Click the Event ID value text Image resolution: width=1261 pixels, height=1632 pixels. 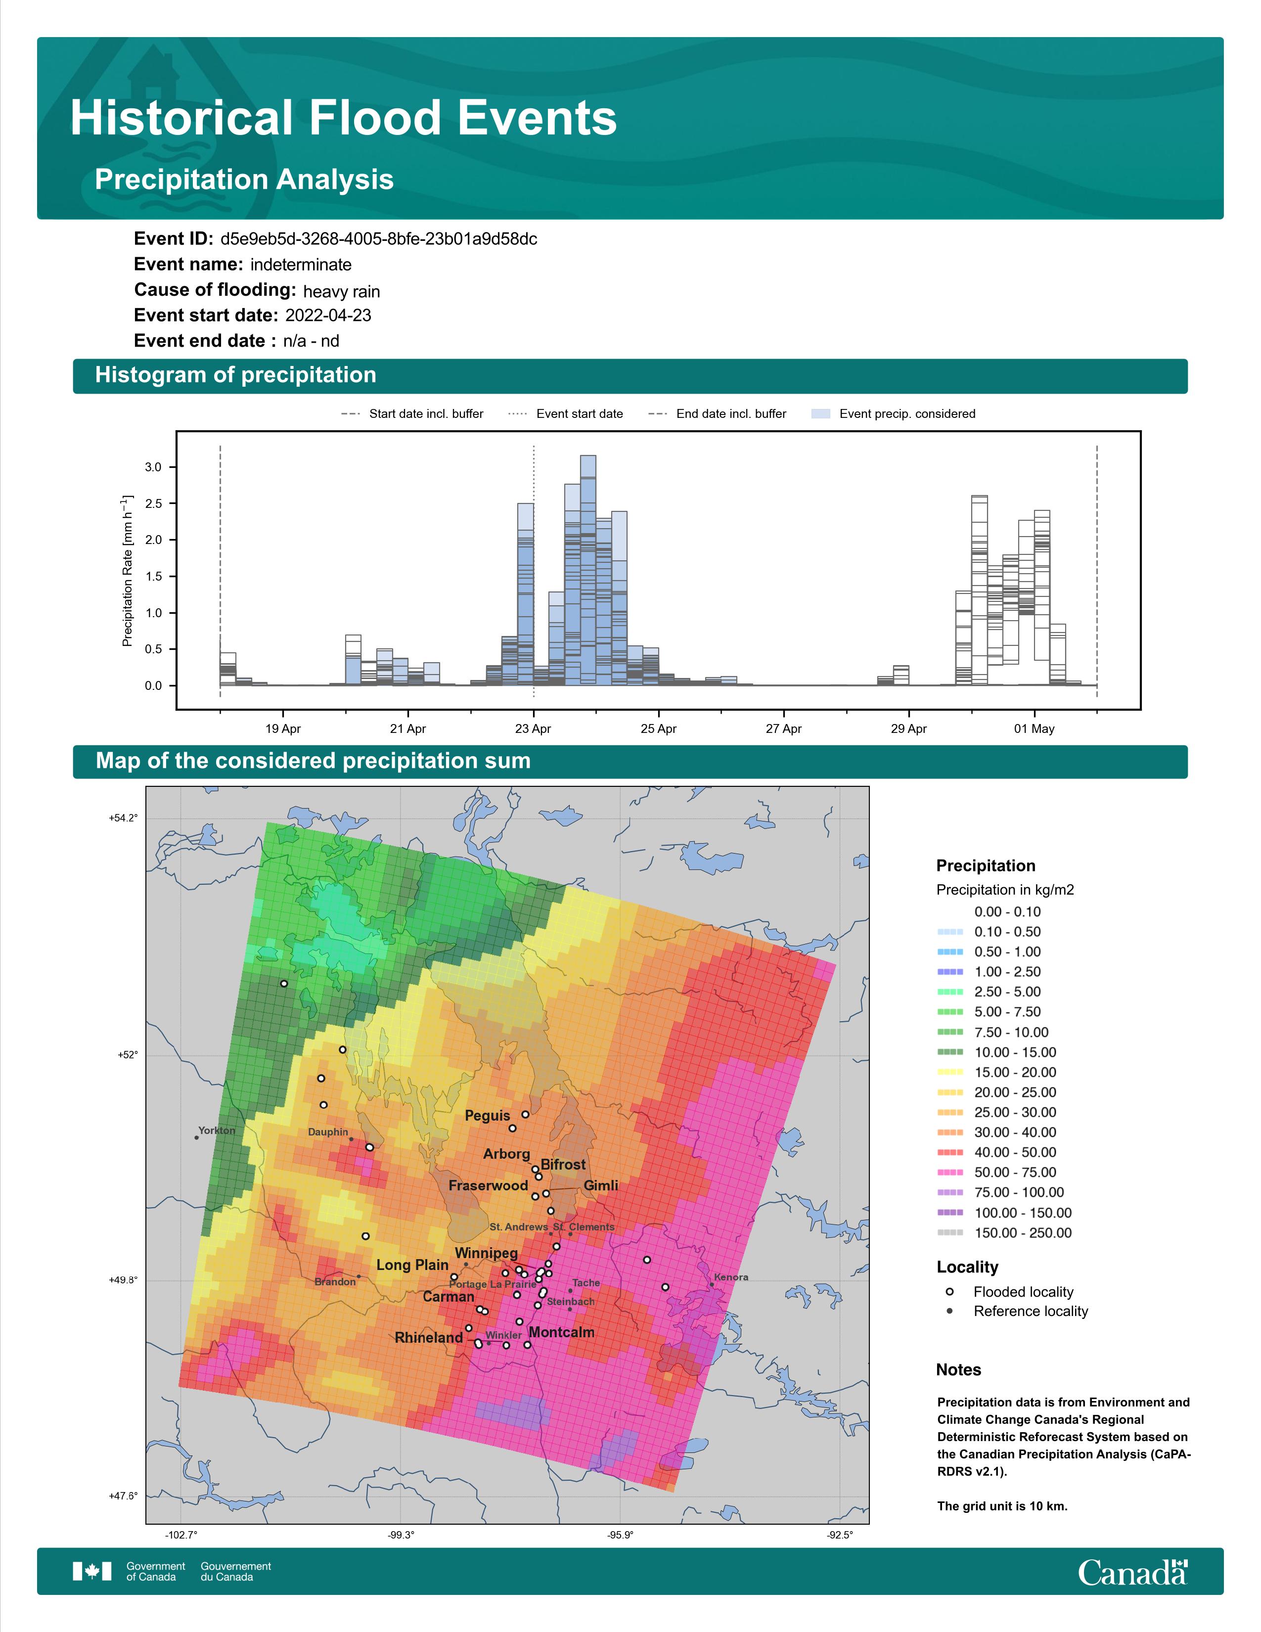pos(379,239)
